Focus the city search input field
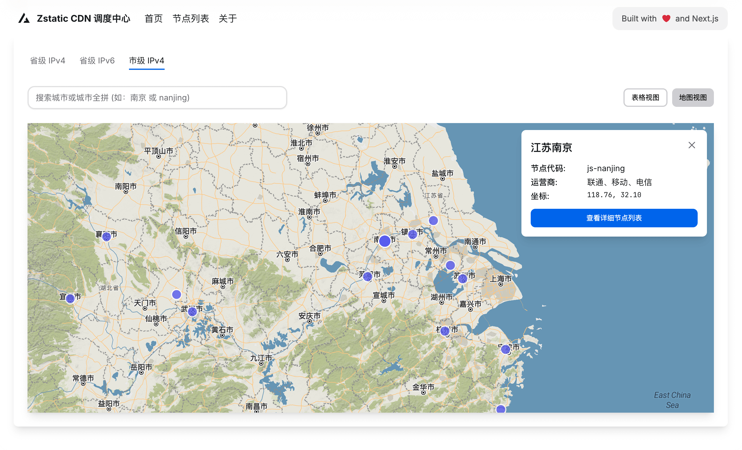The height and width of the screenshot is (450, 742). point(157,98)
